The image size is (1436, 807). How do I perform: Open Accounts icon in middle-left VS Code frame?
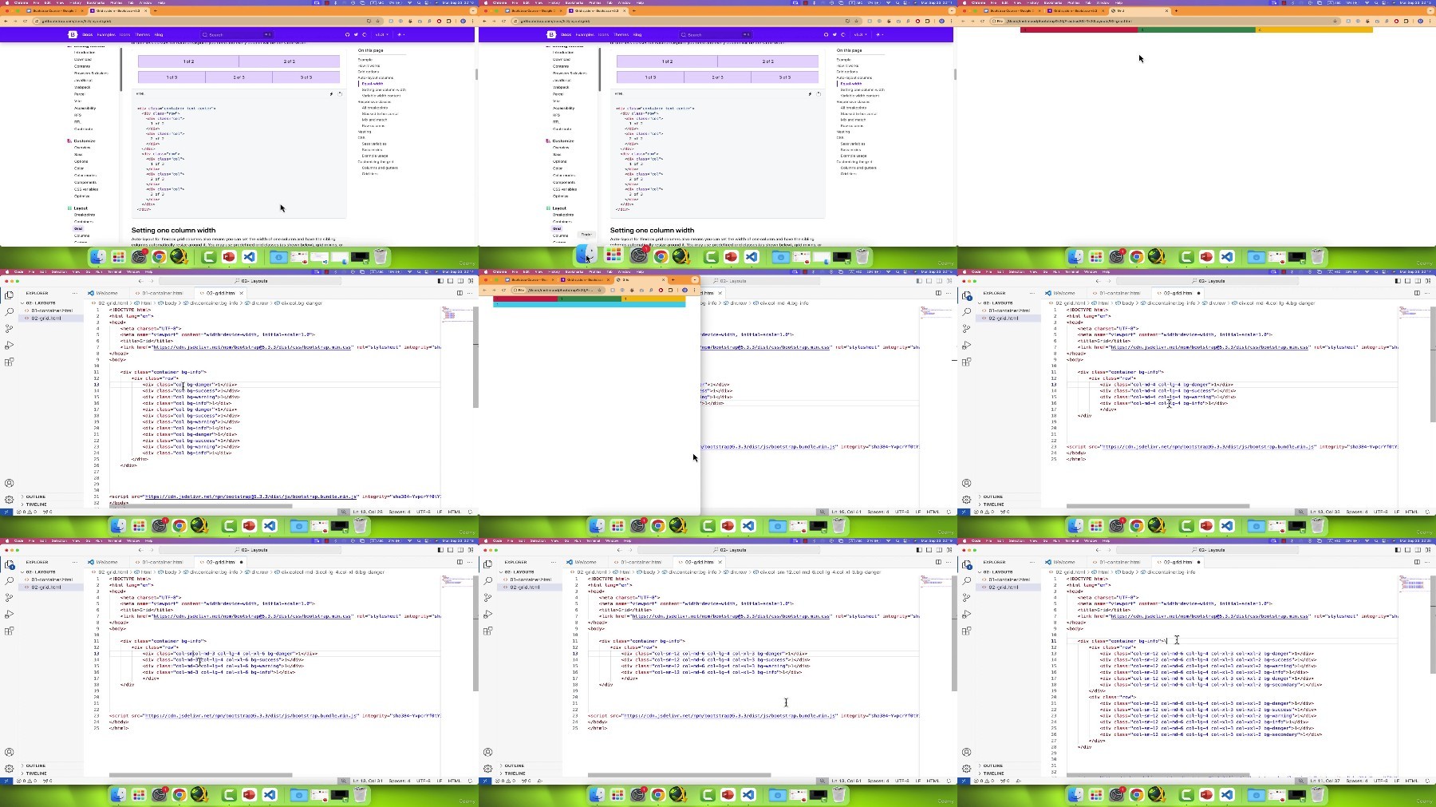pyautogui.click(x=10, y=483)
